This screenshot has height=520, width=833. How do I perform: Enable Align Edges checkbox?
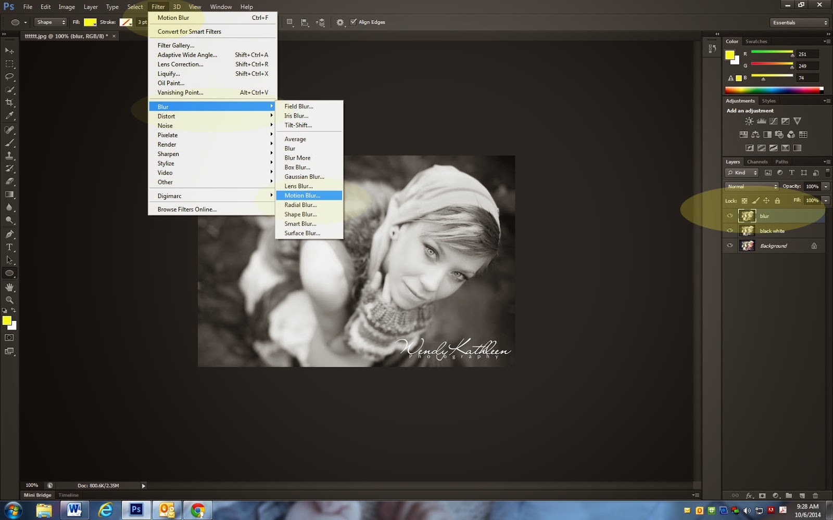click(x=352, y=22)
